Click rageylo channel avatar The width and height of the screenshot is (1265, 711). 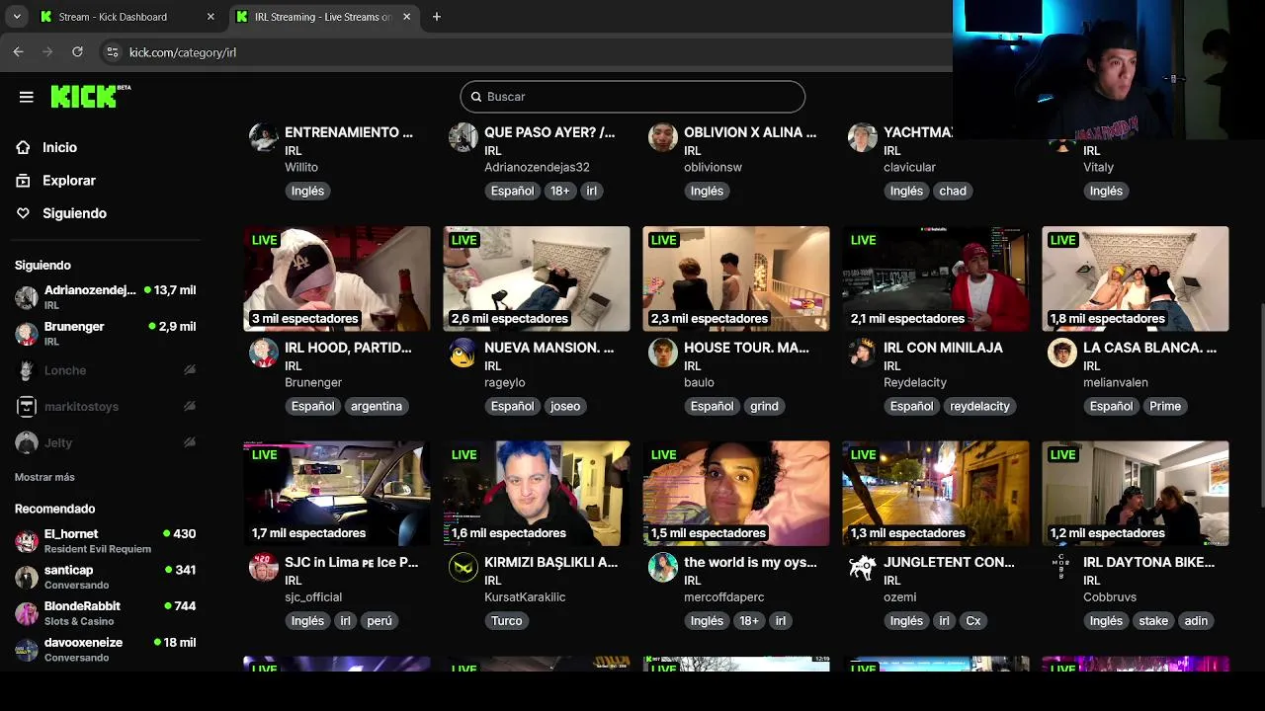[x=464, y=353]
